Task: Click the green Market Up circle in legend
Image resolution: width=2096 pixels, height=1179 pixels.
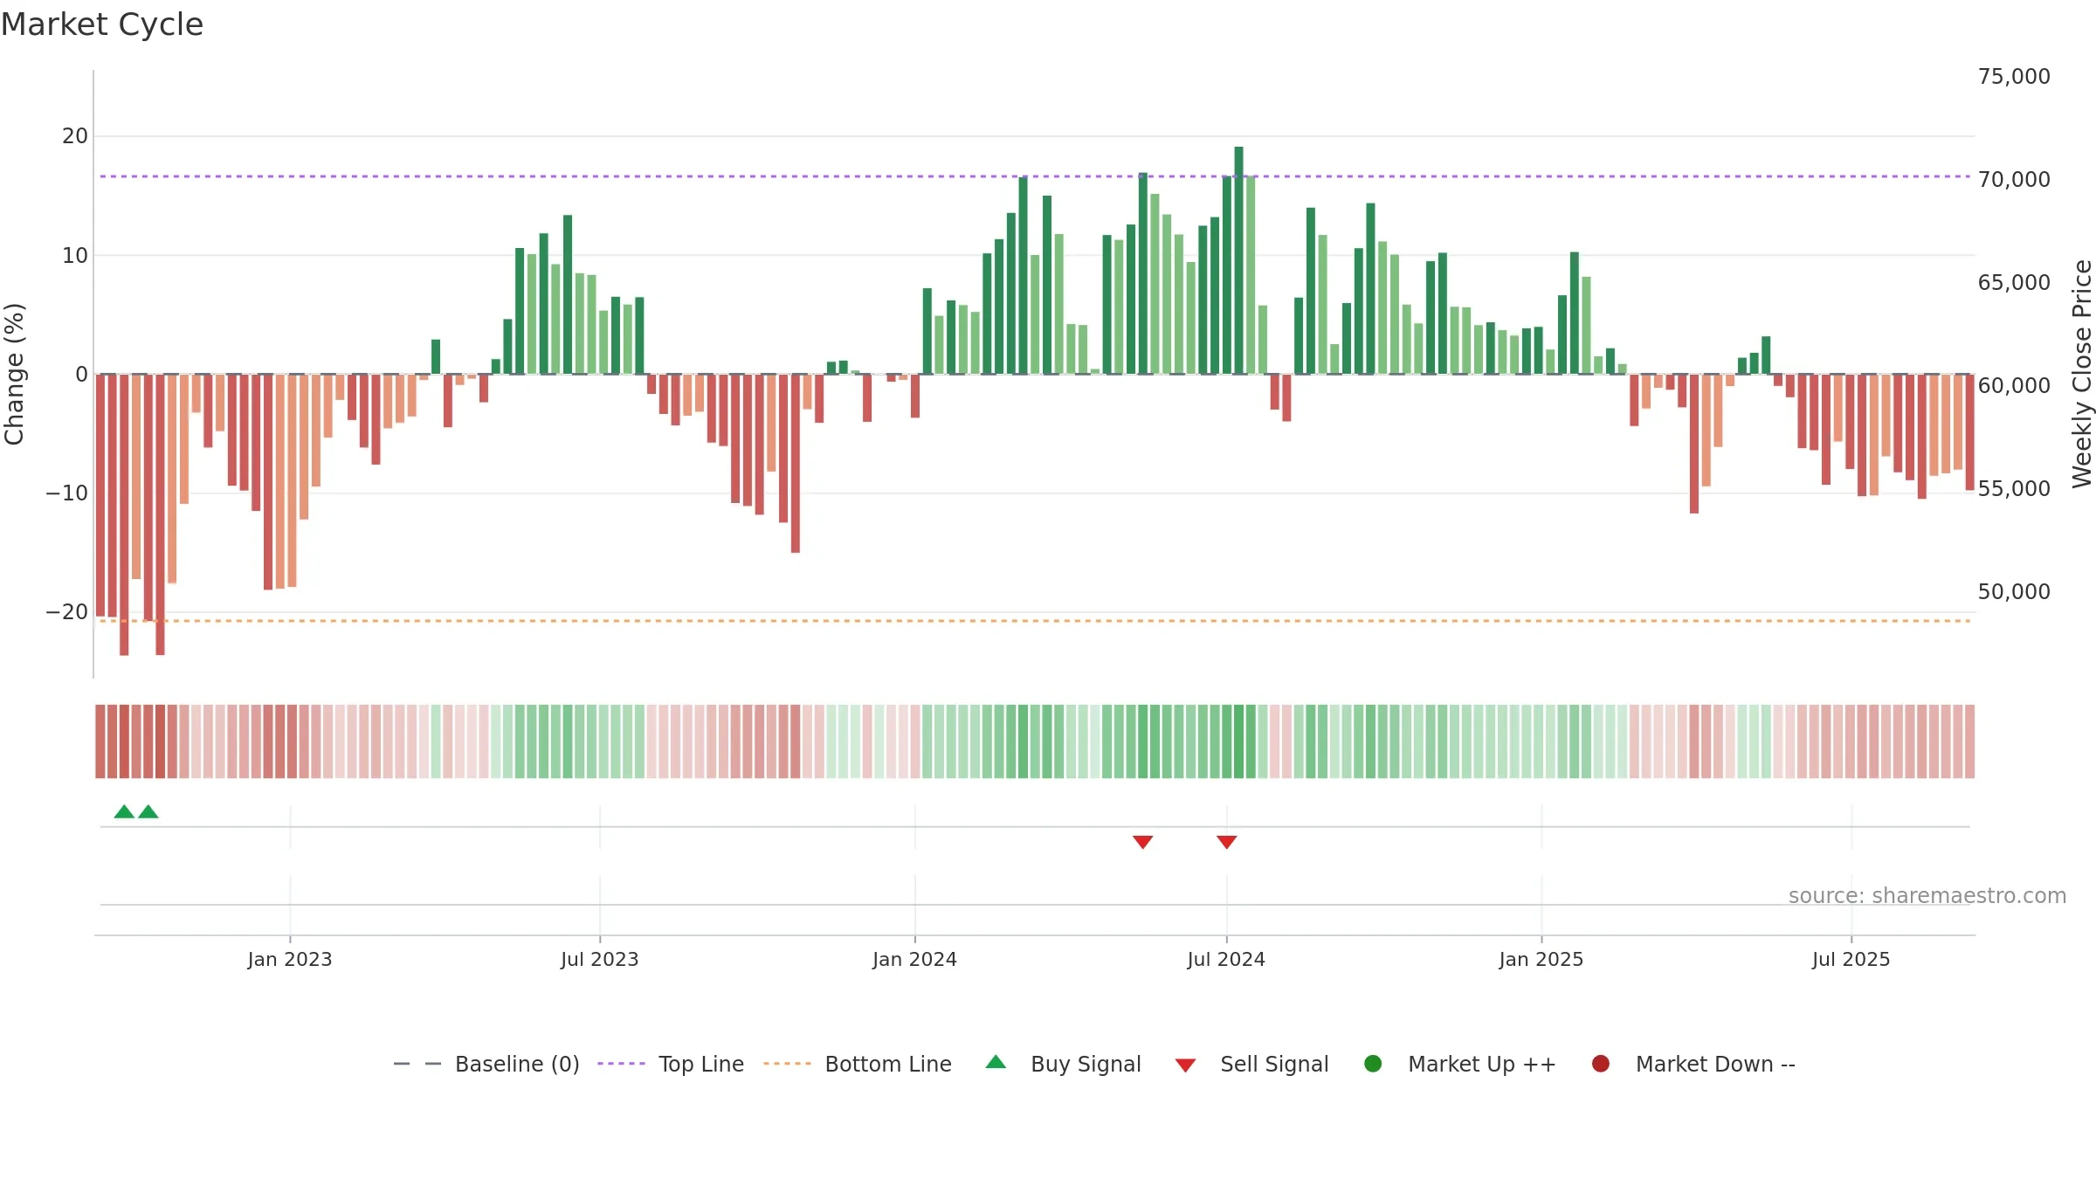Action: pos(1373,1064)
